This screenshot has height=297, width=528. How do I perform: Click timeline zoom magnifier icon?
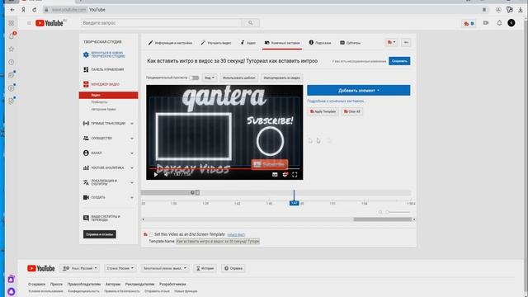pos(380,212)
